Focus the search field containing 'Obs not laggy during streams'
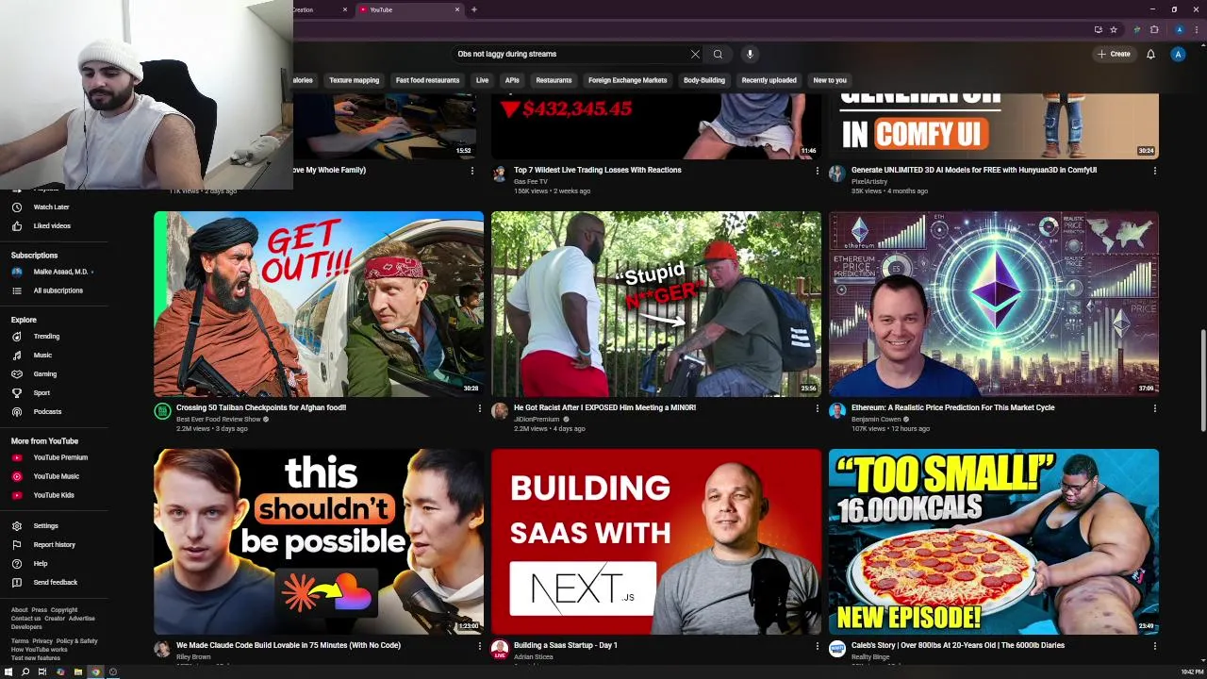 [571, 54]
